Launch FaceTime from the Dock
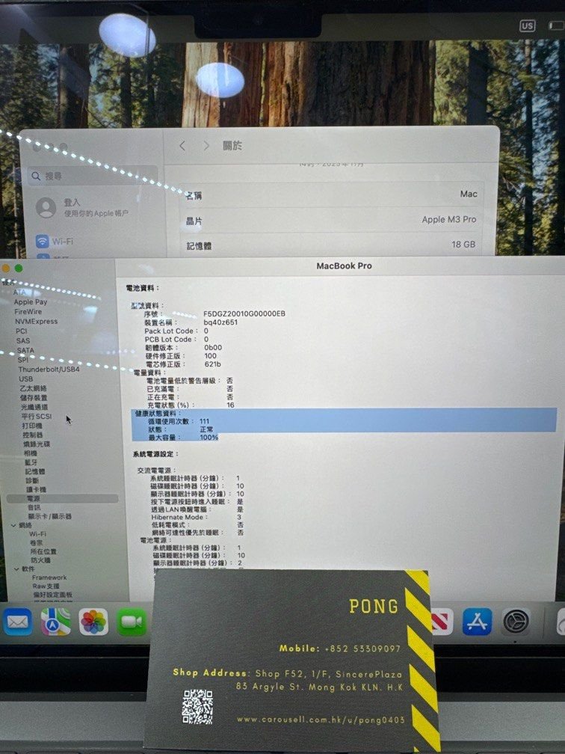 (132, 622)
